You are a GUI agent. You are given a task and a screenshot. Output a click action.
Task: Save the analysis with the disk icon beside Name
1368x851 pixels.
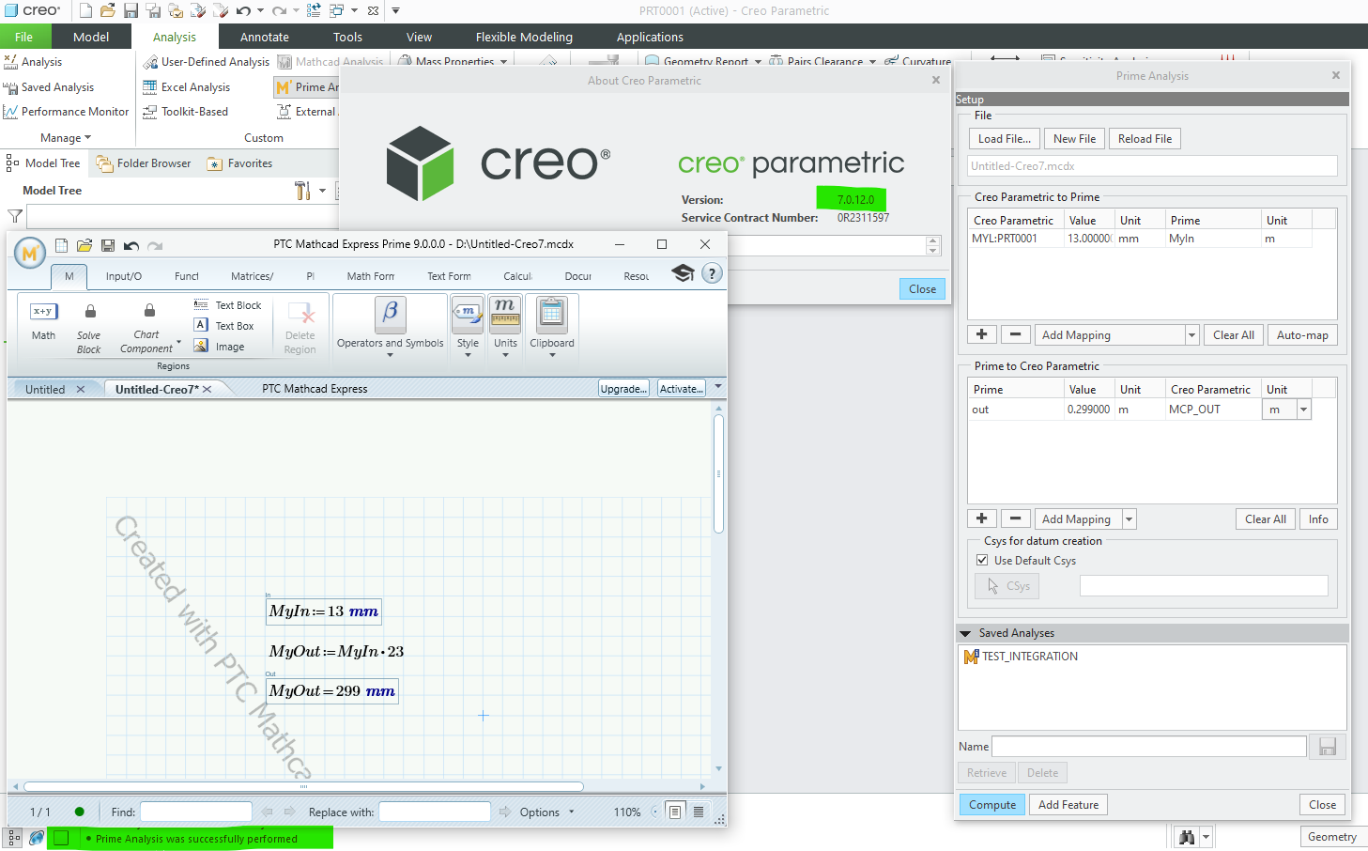[x=1328, y=747]
